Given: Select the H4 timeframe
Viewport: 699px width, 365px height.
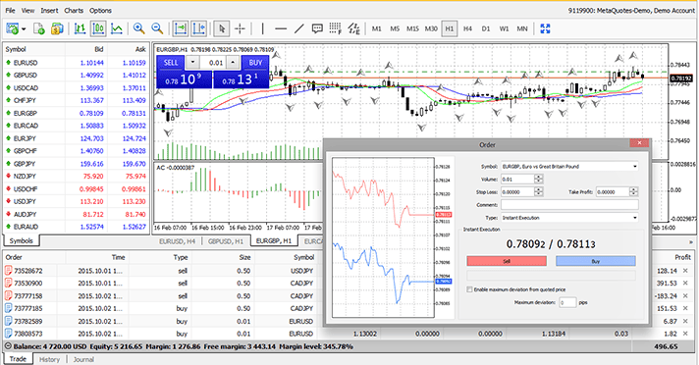Looking at the screenshot, I should (467, 29).
